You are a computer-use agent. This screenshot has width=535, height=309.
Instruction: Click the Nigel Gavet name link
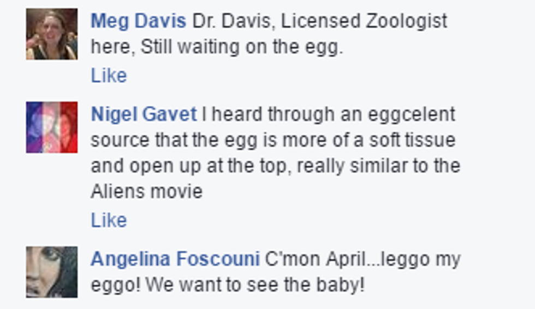click(x=143, y=114)
